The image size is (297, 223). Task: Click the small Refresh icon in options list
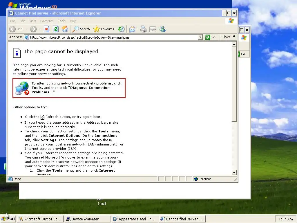(42, 117)
